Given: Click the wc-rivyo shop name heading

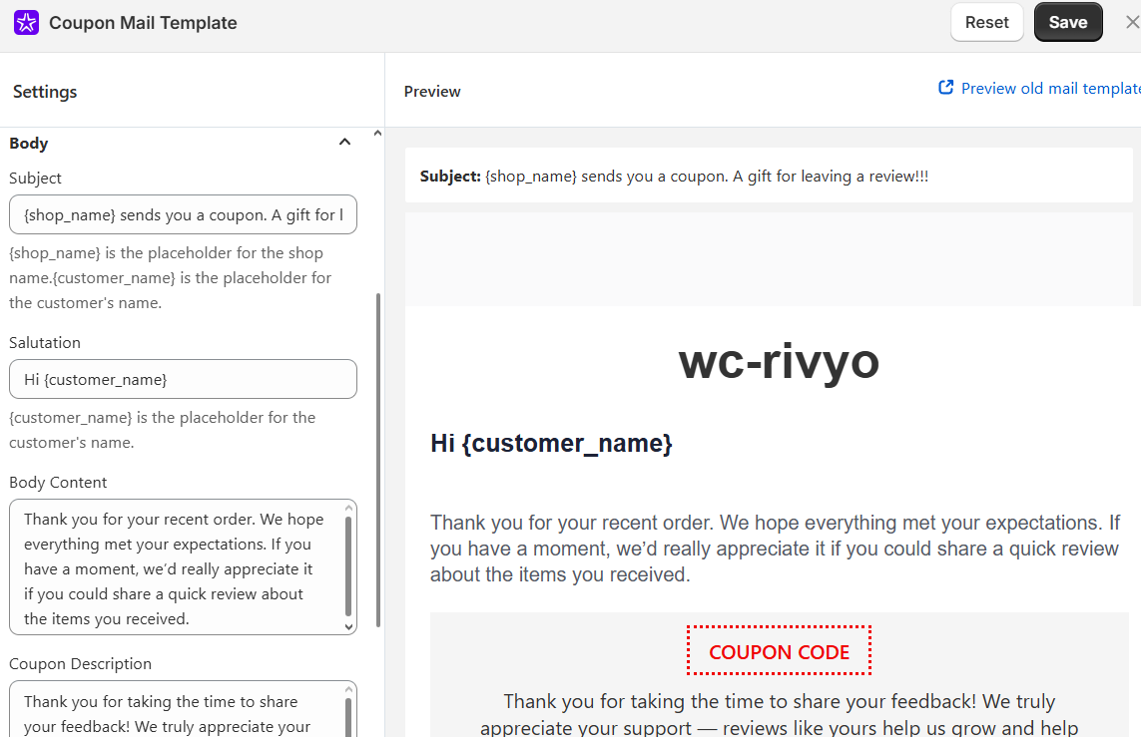Looking at the screenshot, I should [x=779, y=361].
